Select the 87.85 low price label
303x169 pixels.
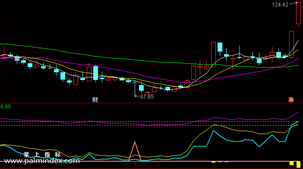(x=147, y=97)
